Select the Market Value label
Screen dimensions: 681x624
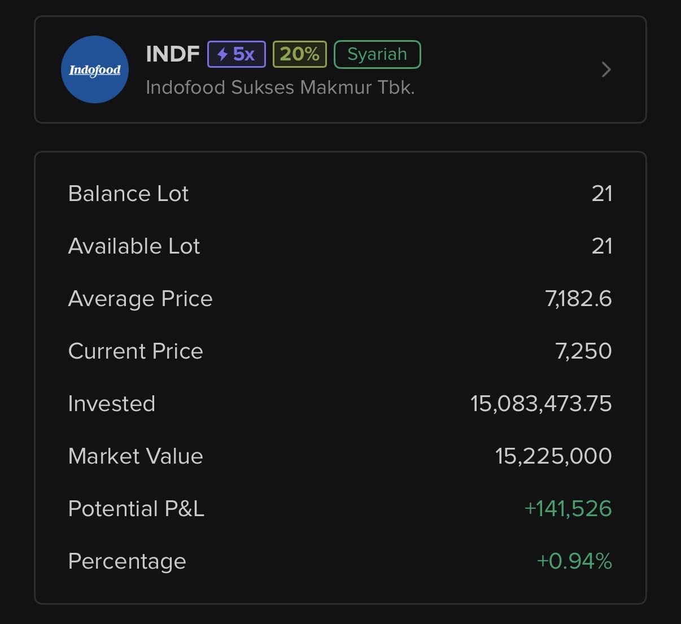tap(136, 456)
